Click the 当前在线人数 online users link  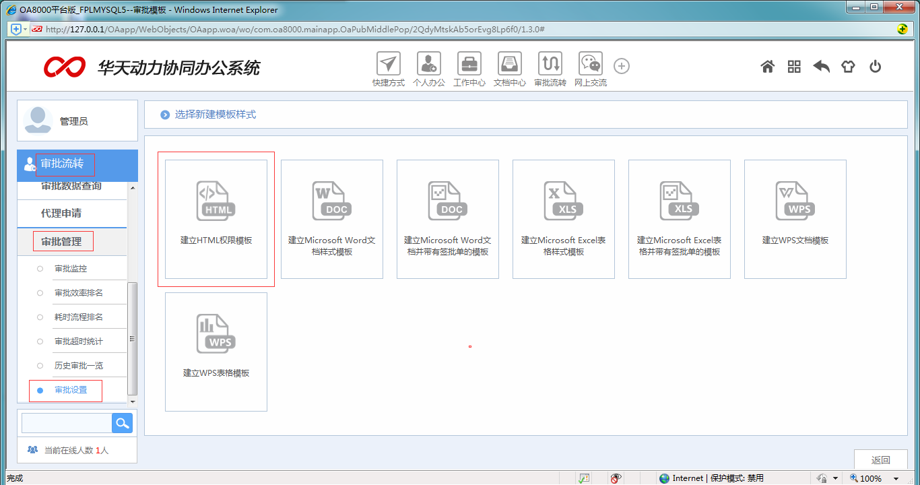coord(75,449)
